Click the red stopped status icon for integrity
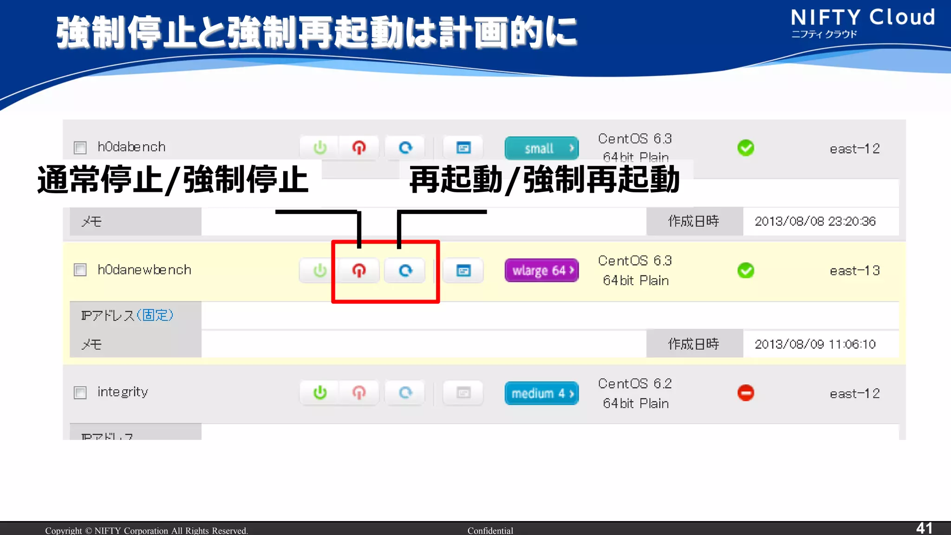Viewport: 951px width, 535px height. [x=746, y=393]
